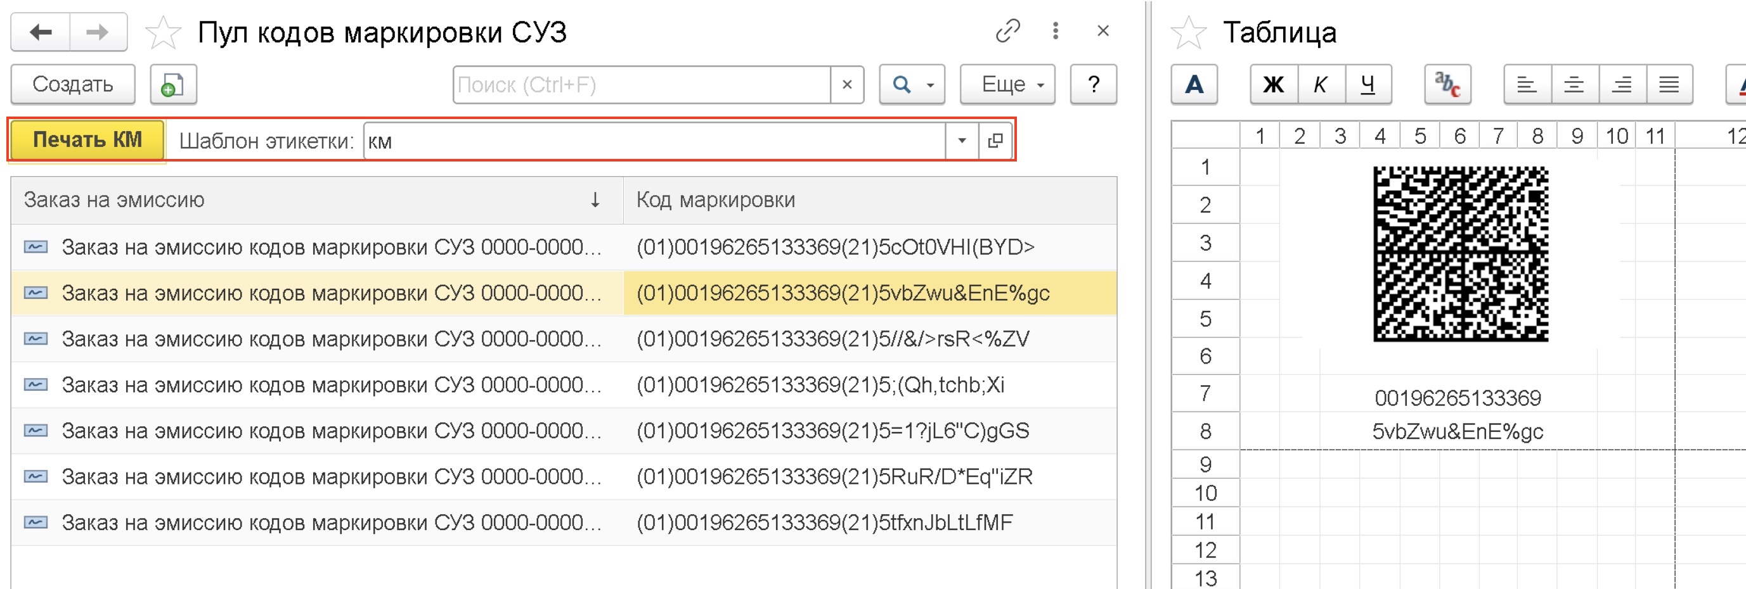1746x589 pixels.
Task: Align text left in Таблица
Action: click(x=1527, y=85)
